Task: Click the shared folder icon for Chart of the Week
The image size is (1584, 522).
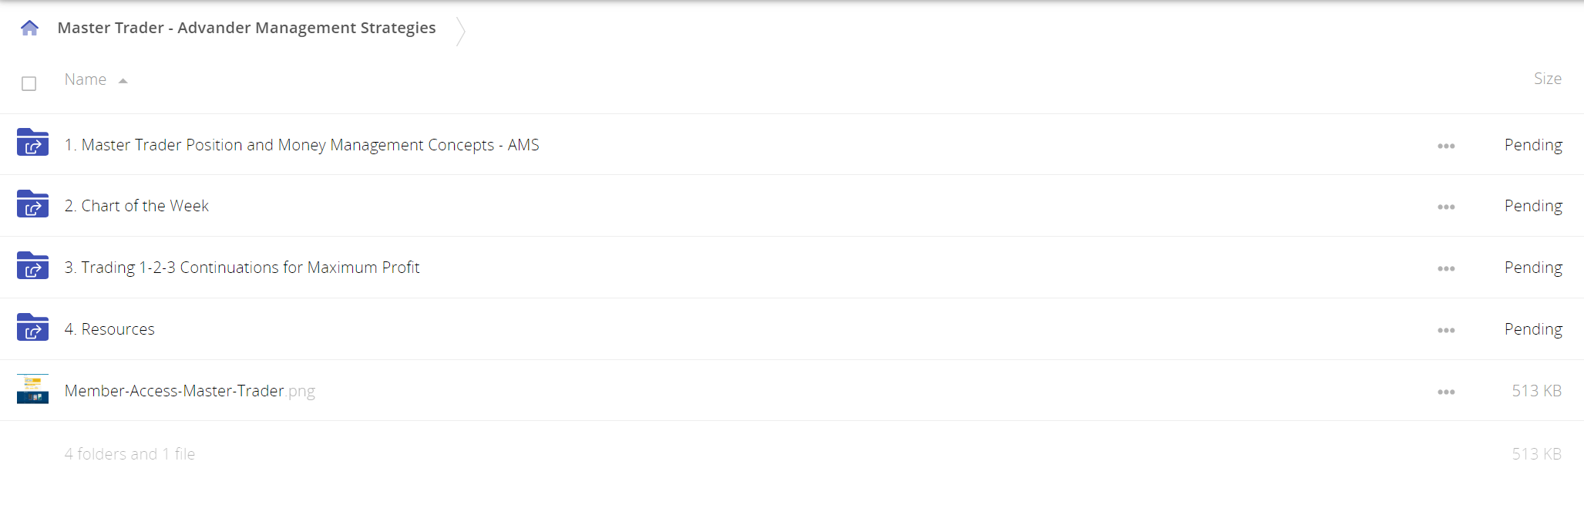Action: pyautogui.click(x=32, y=204)
